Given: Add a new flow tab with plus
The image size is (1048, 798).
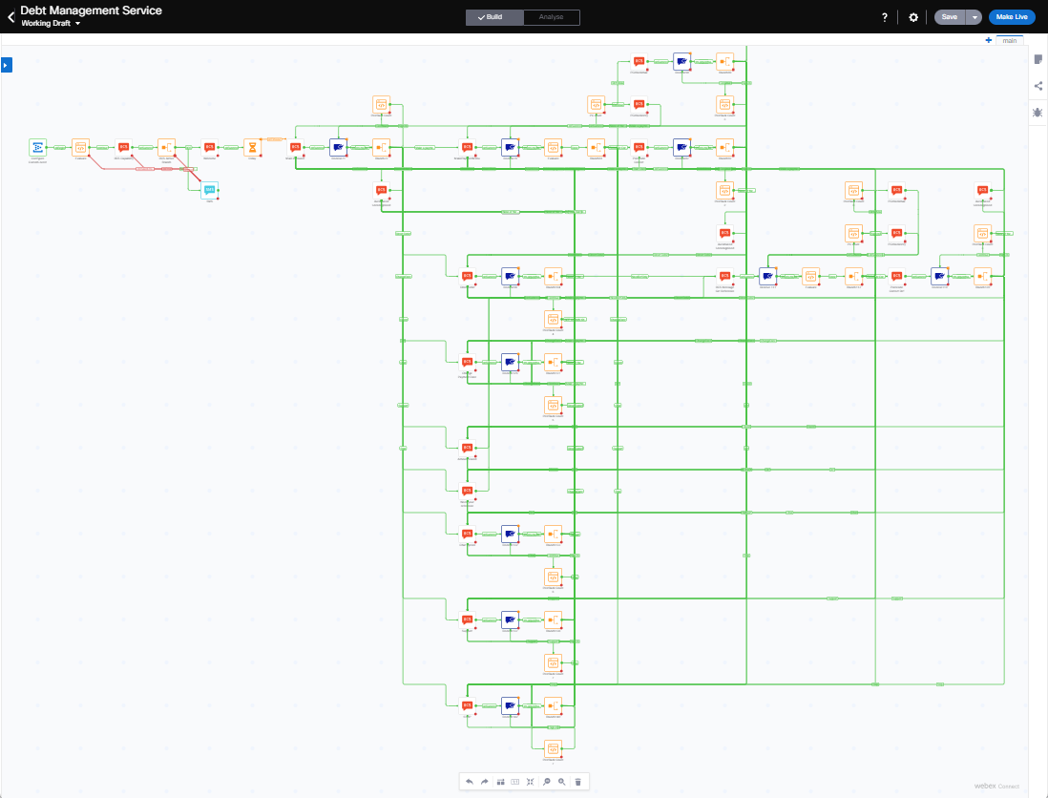Looking at the screenshot, I should coord(989,40).
